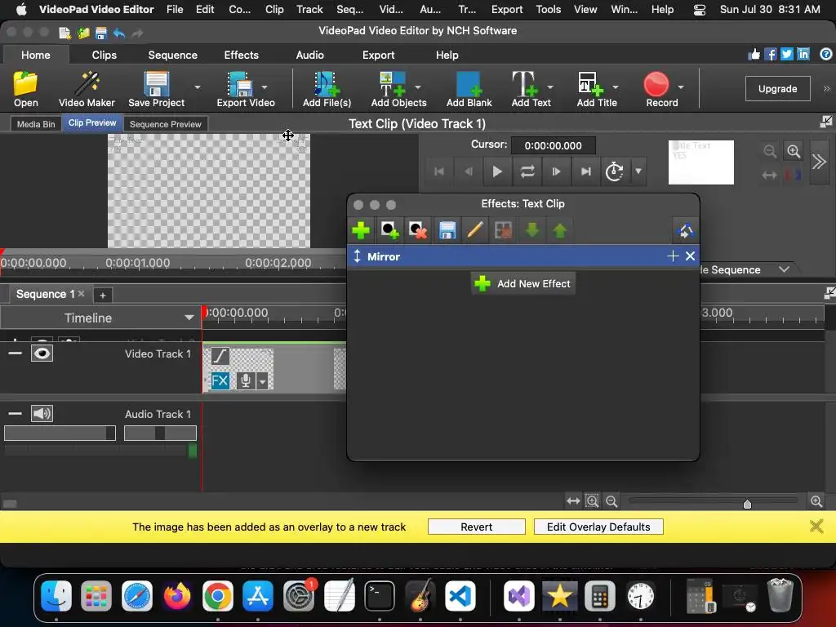The image size is (836, 627).
Task: Click the zoom out magnifier beside timeline slider
Action: coord(611,501)
